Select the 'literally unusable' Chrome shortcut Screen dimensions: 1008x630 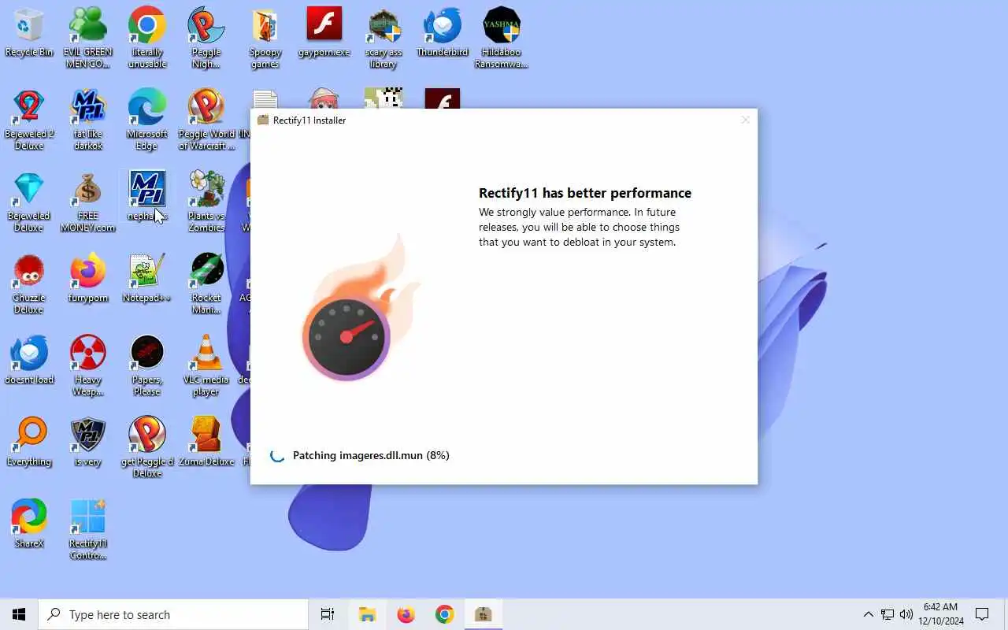tap(147, 38)
